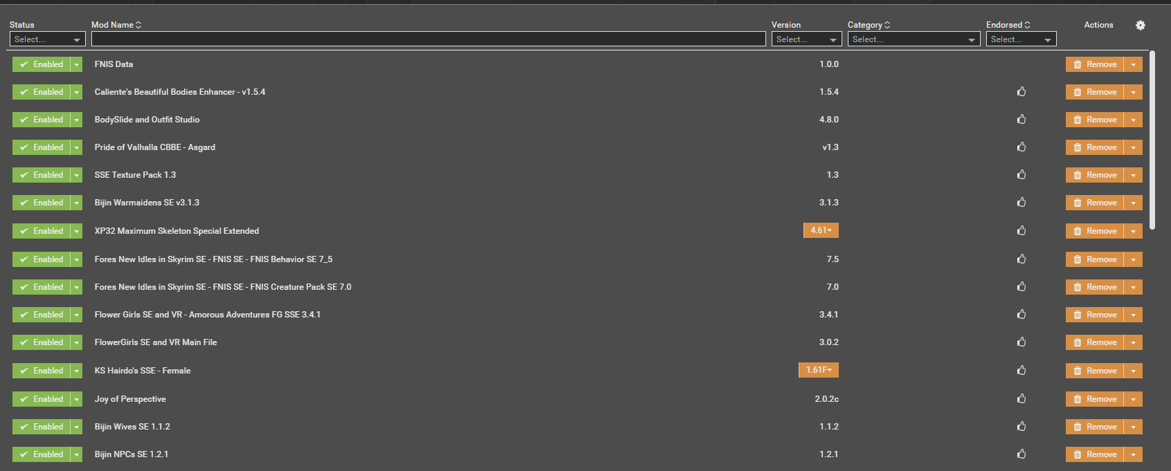Click thumbs-up for Pride of Valhalla CBBE

(1022, 147)
